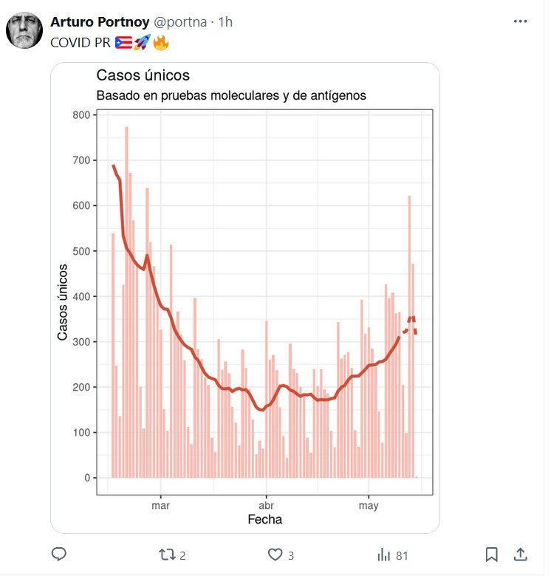Click the view count 81
Viewport: 551px width, 576px height.
coord(402,555)
